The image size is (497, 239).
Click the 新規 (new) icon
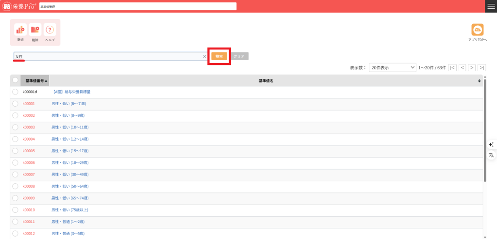pos(20,30)
